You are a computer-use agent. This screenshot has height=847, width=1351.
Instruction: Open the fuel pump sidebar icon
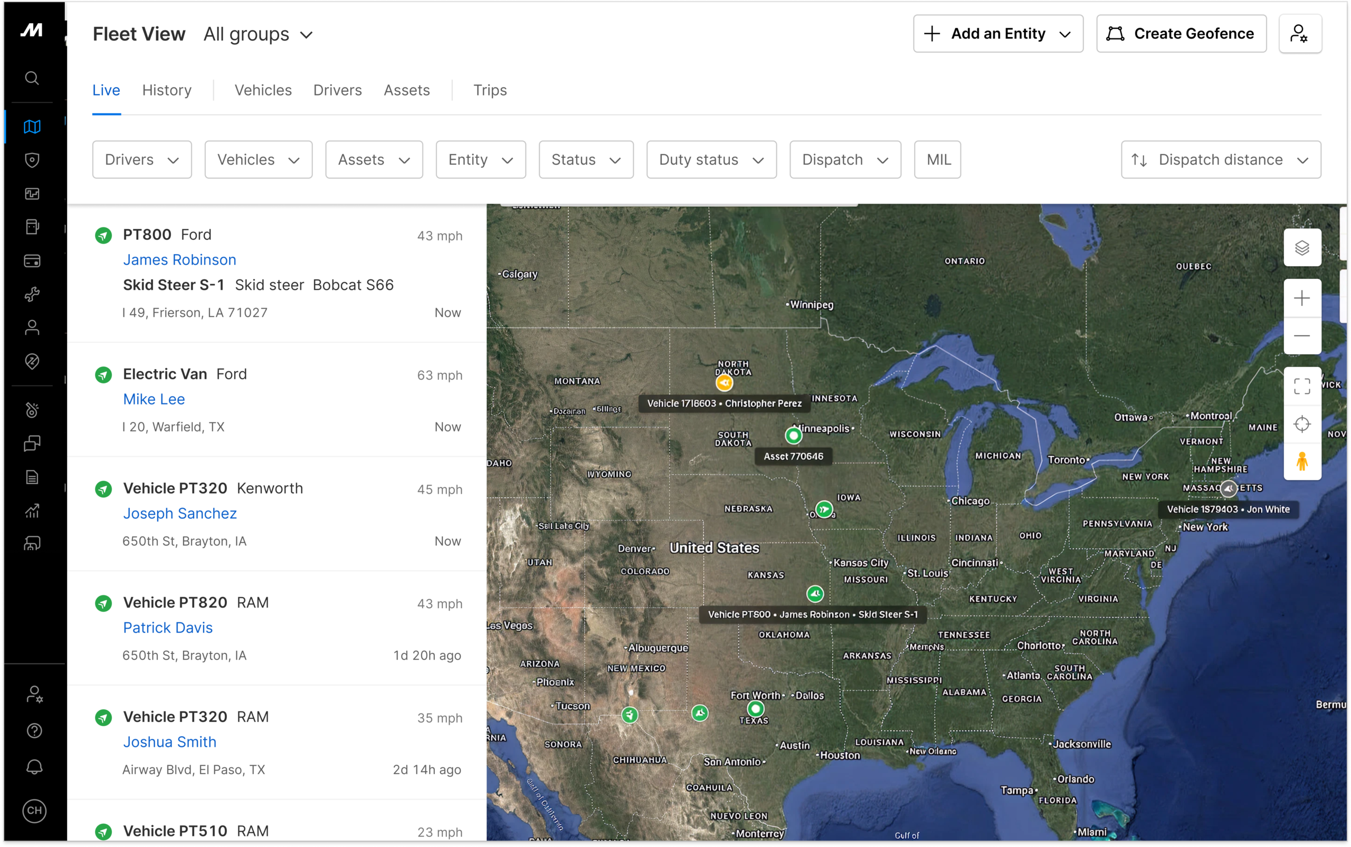click(32, 227)
